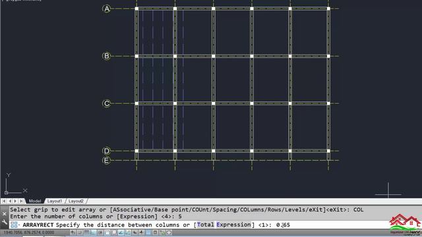Viewport: 422px width, 237px height.
Task: Jump to last layout tab arrow
Action: pos(21,201)
